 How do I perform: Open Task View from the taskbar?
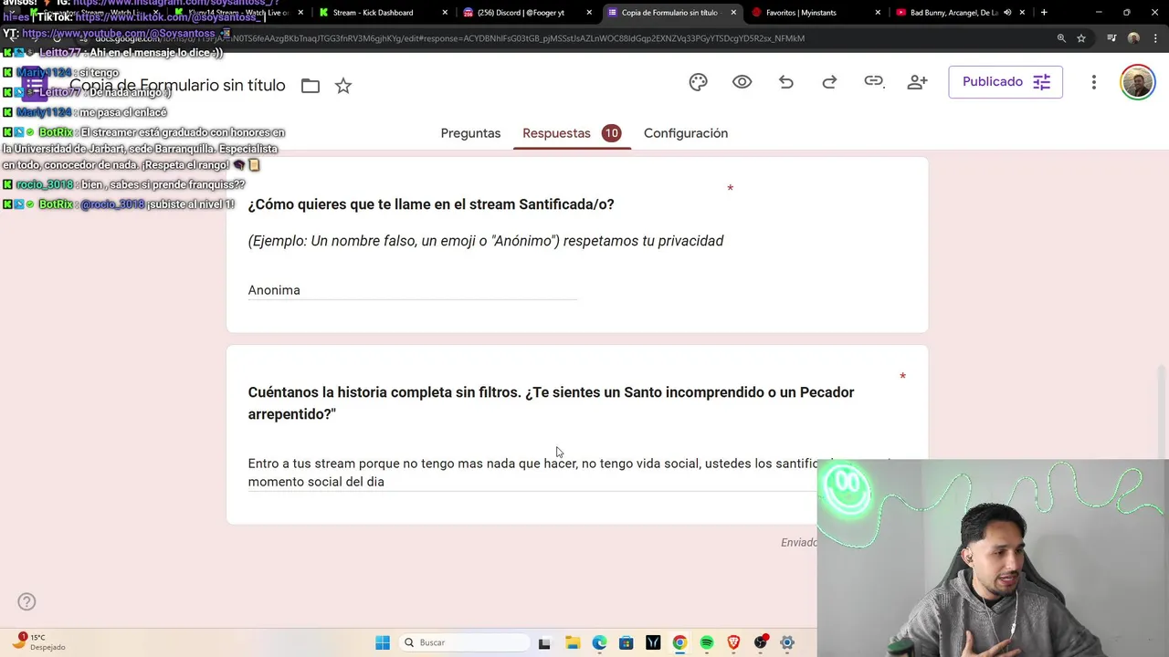tap(544, 642)
